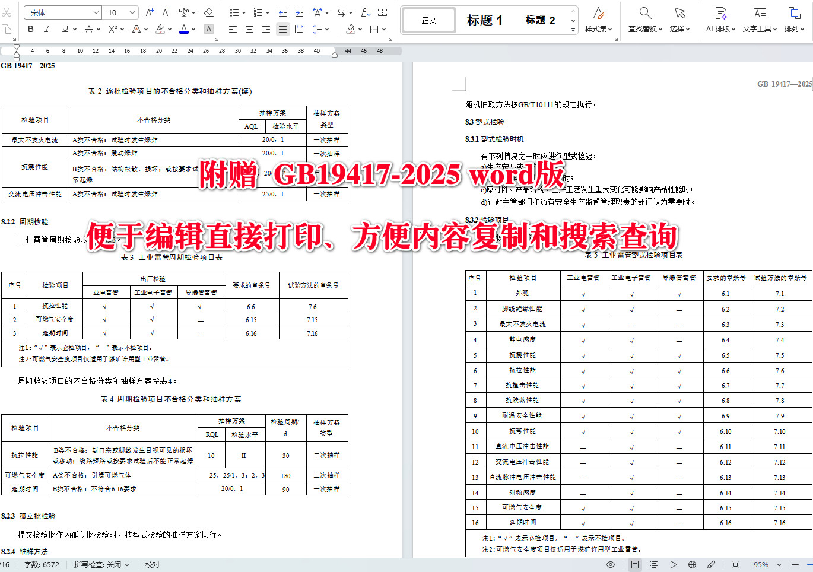Open AI 排版 layout menu

tap(720, 20)
